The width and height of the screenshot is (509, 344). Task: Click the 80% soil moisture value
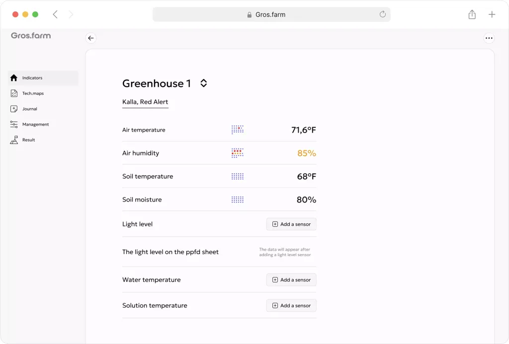306,200
